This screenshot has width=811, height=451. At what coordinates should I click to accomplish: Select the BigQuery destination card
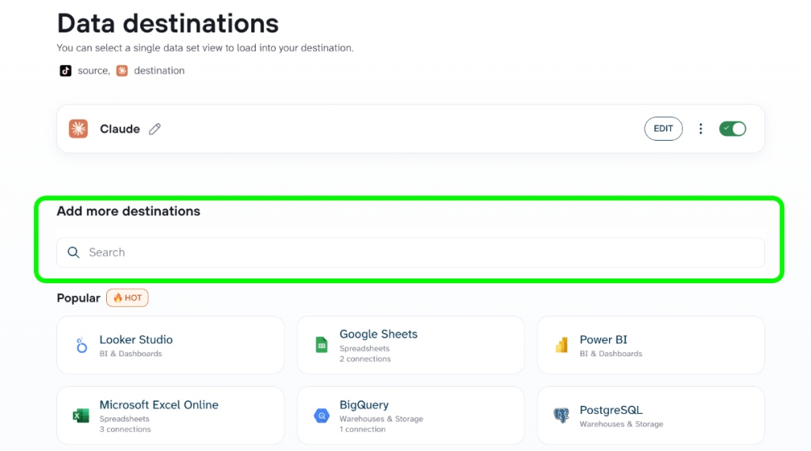(x=411, y=415)
